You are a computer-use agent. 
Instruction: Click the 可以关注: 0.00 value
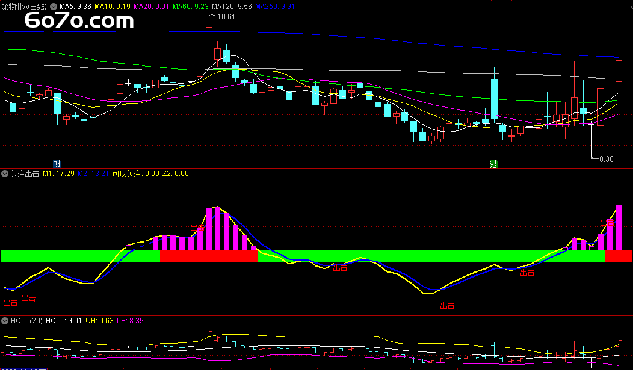[x=135, y=174]
